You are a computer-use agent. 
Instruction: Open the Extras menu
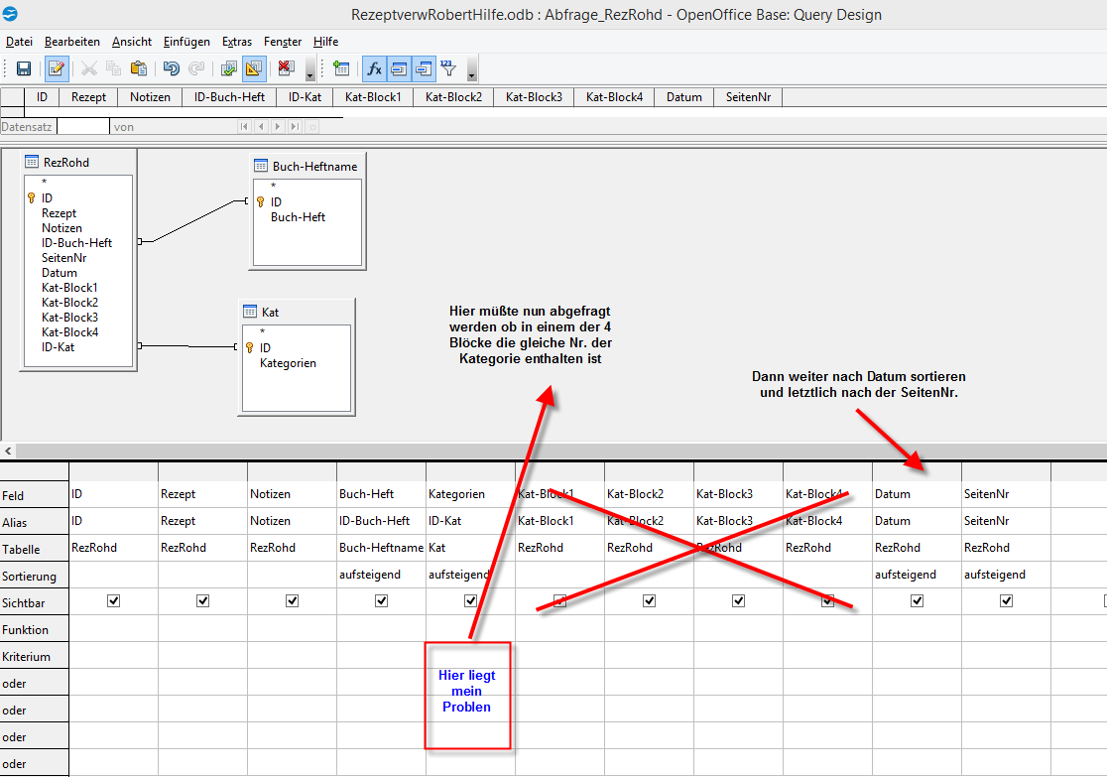click(236, 42)
